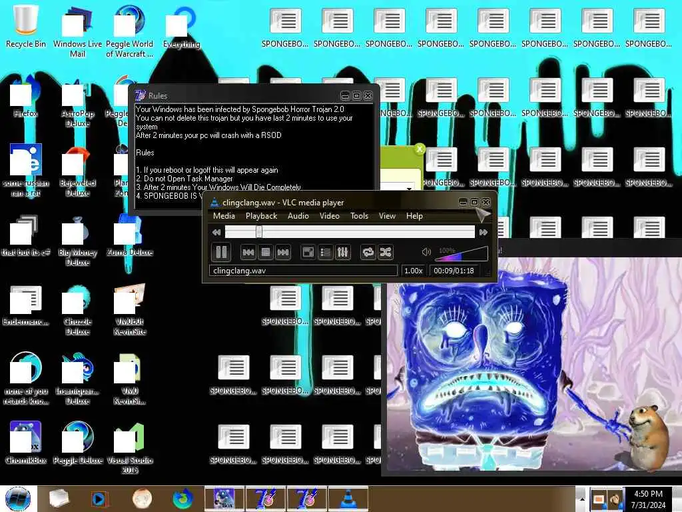Click the 00:09/01:18 elapsed time display
This screenshot has width=682, height=512.
coord(454,271)
